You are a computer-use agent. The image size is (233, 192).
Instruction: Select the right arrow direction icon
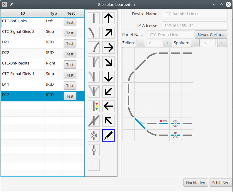tap(108, 47)
